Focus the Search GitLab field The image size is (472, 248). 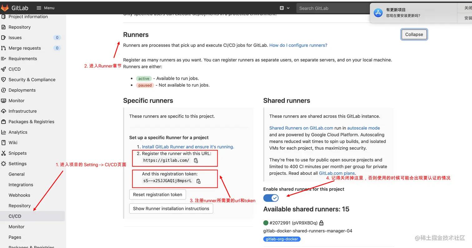tap(333, 8)
